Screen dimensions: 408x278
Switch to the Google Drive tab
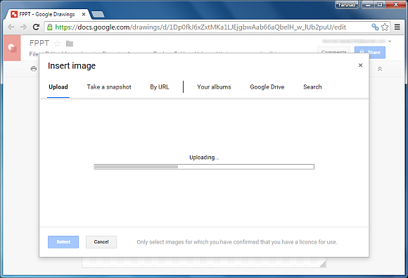[267, 87]
